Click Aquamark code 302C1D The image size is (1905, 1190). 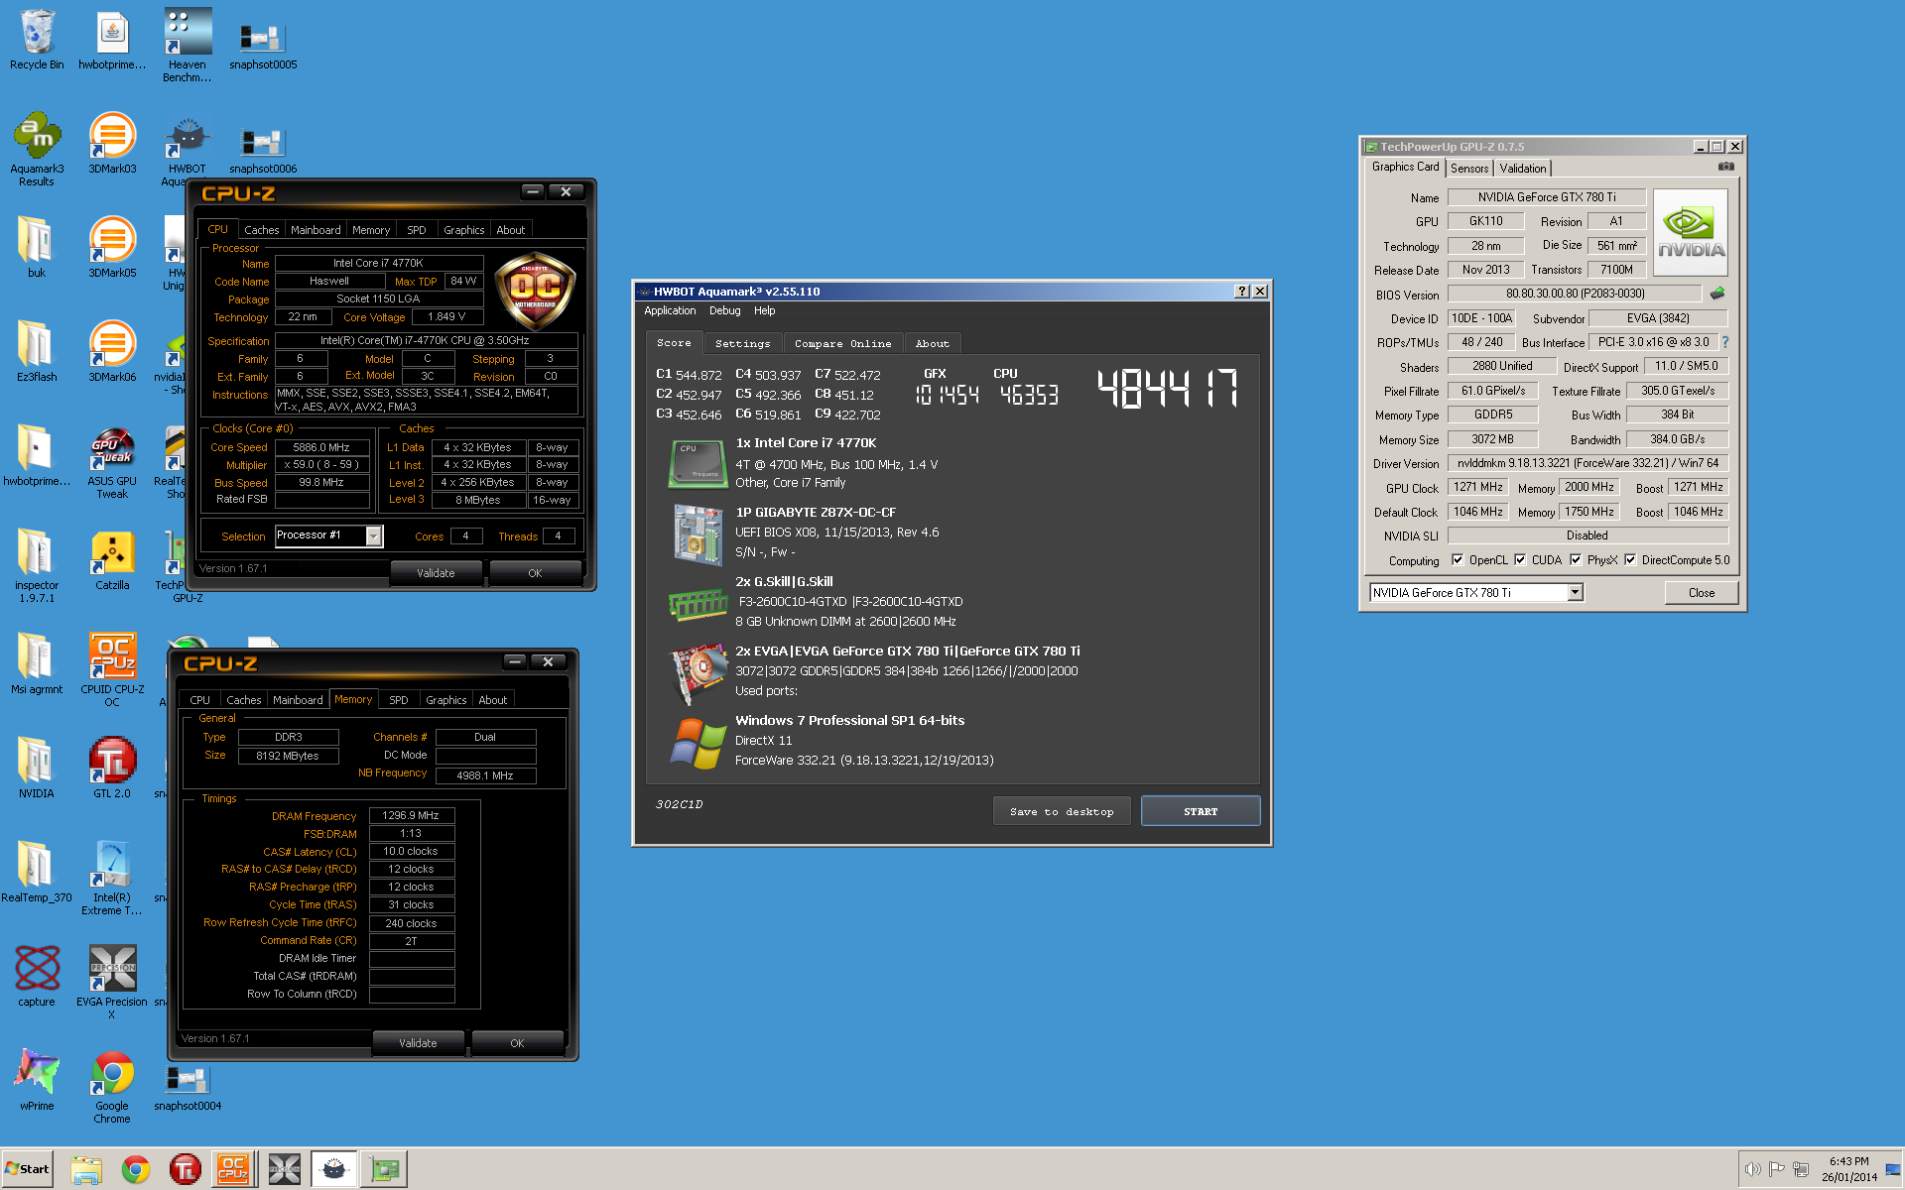(x=679, y=804)
